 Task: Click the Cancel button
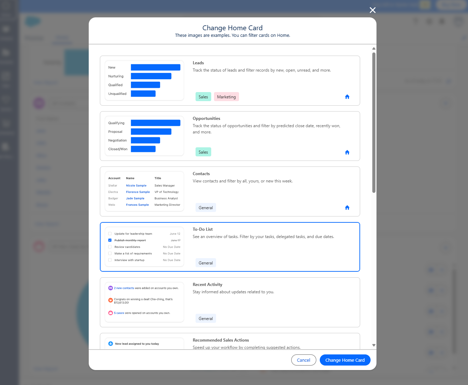pyautogui.click(x=303, y=360)
